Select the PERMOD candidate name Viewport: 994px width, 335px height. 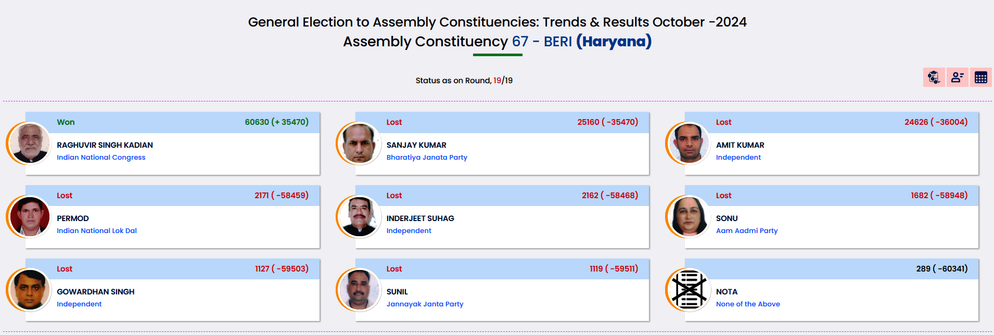point(73,218)
